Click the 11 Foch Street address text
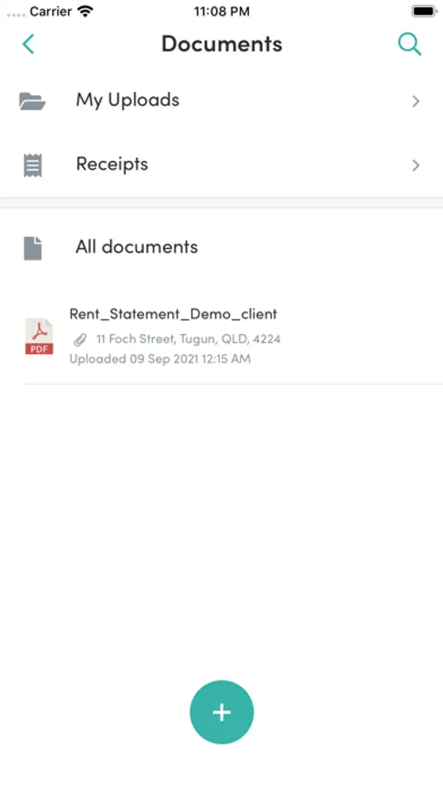This screenshot has height=787, width=443. 188,339
